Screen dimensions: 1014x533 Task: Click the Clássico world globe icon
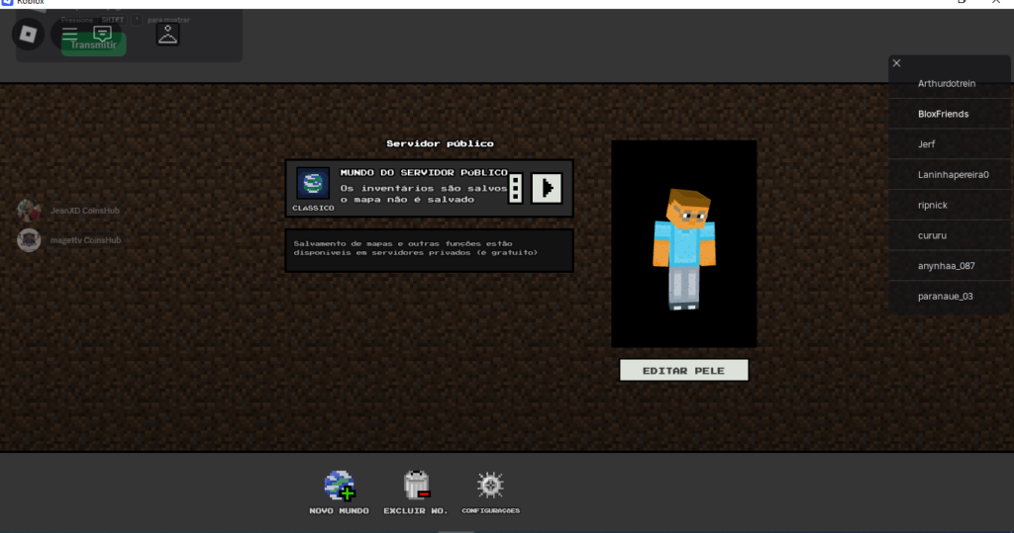tap(313, 184)
